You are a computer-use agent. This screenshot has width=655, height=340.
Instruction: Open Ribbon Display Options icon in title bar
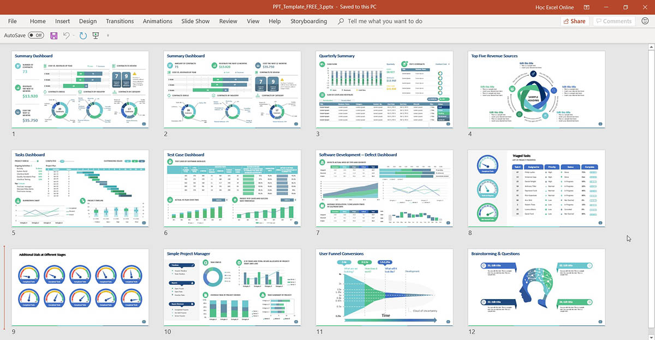pos(586,7)
